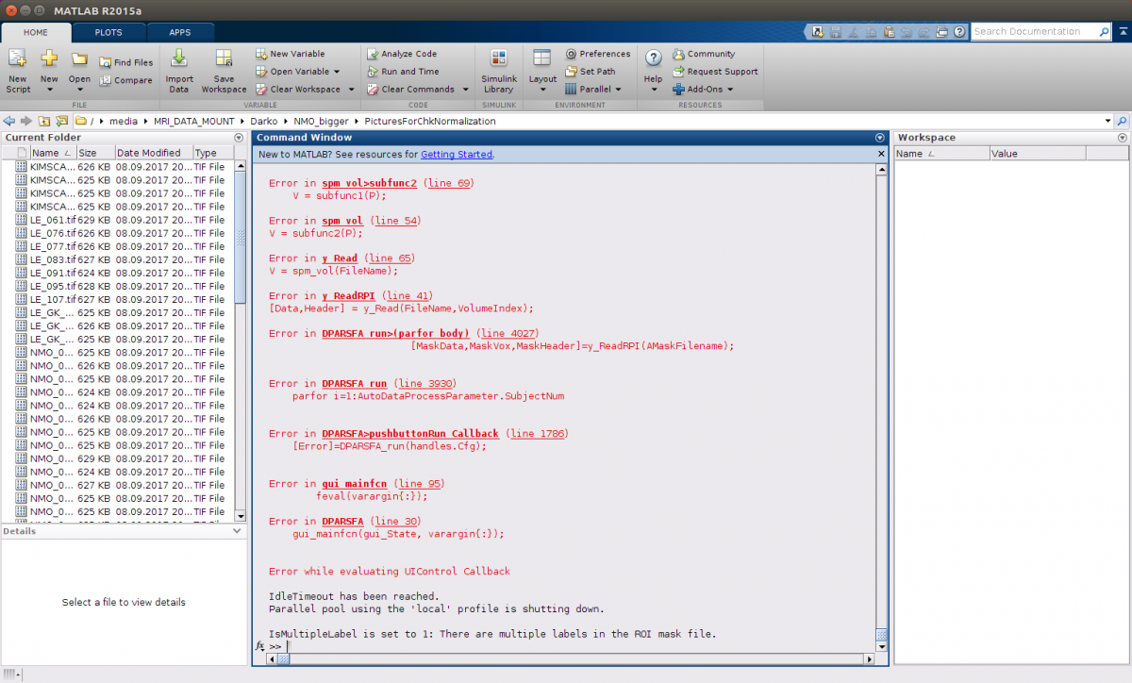The height and width of the screenshot is (683, 1132).
Task: Switch to the PLOTS tab
Action: point(108,32)
